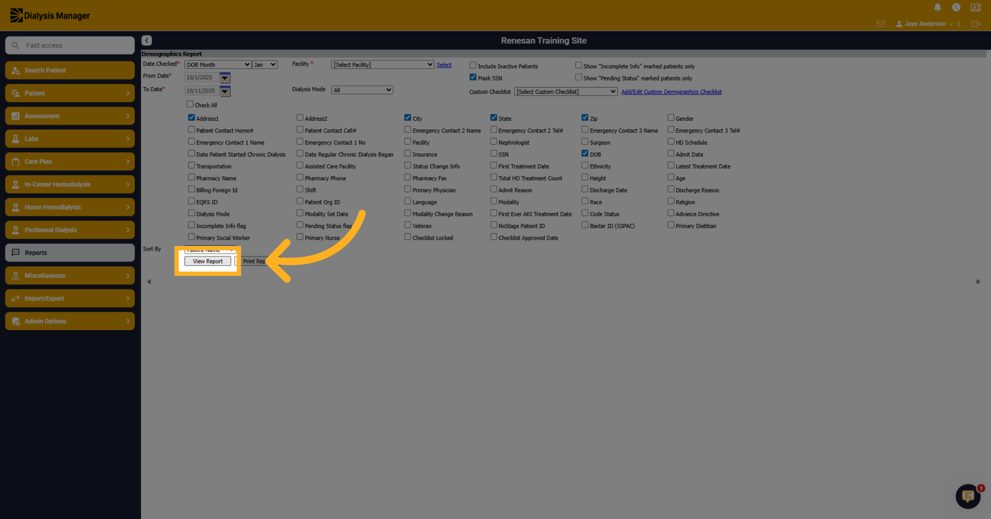Expand the Miscellaneous menu chevron
Viewport: 991px width, 519px height.
(128, 275)
